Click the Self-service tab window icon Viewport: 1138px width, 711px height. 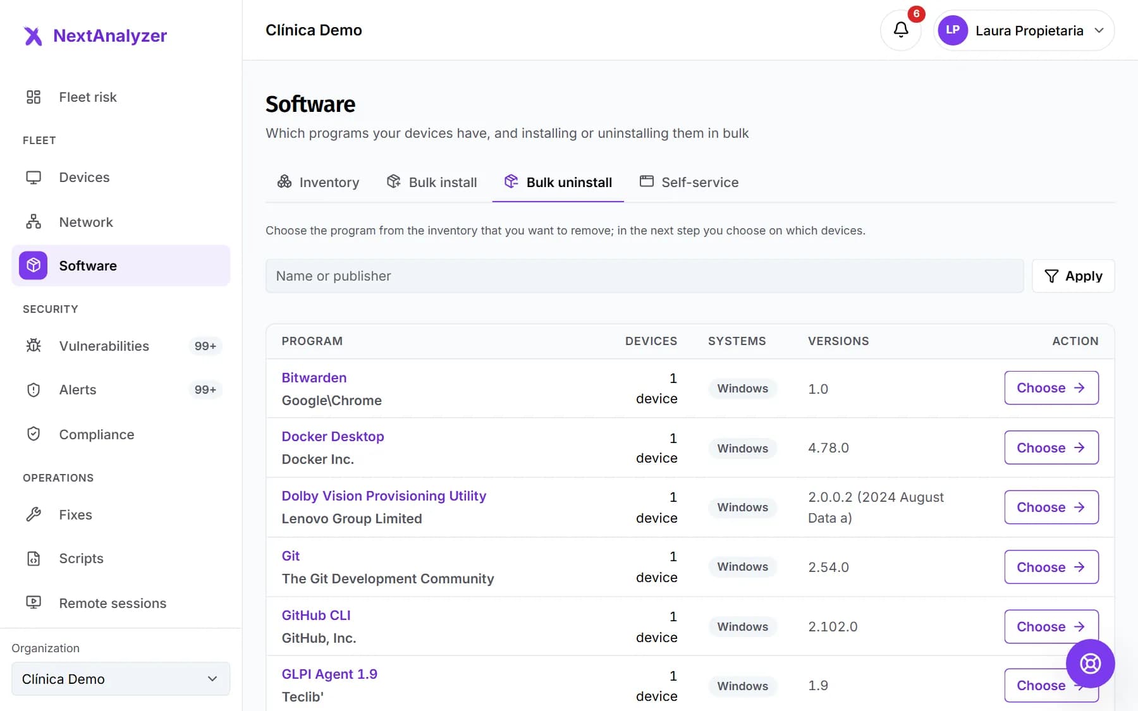pyautogui.click(x=646, y=181)
